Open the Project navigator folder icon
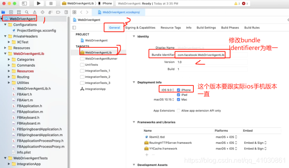 pos(3,12)
